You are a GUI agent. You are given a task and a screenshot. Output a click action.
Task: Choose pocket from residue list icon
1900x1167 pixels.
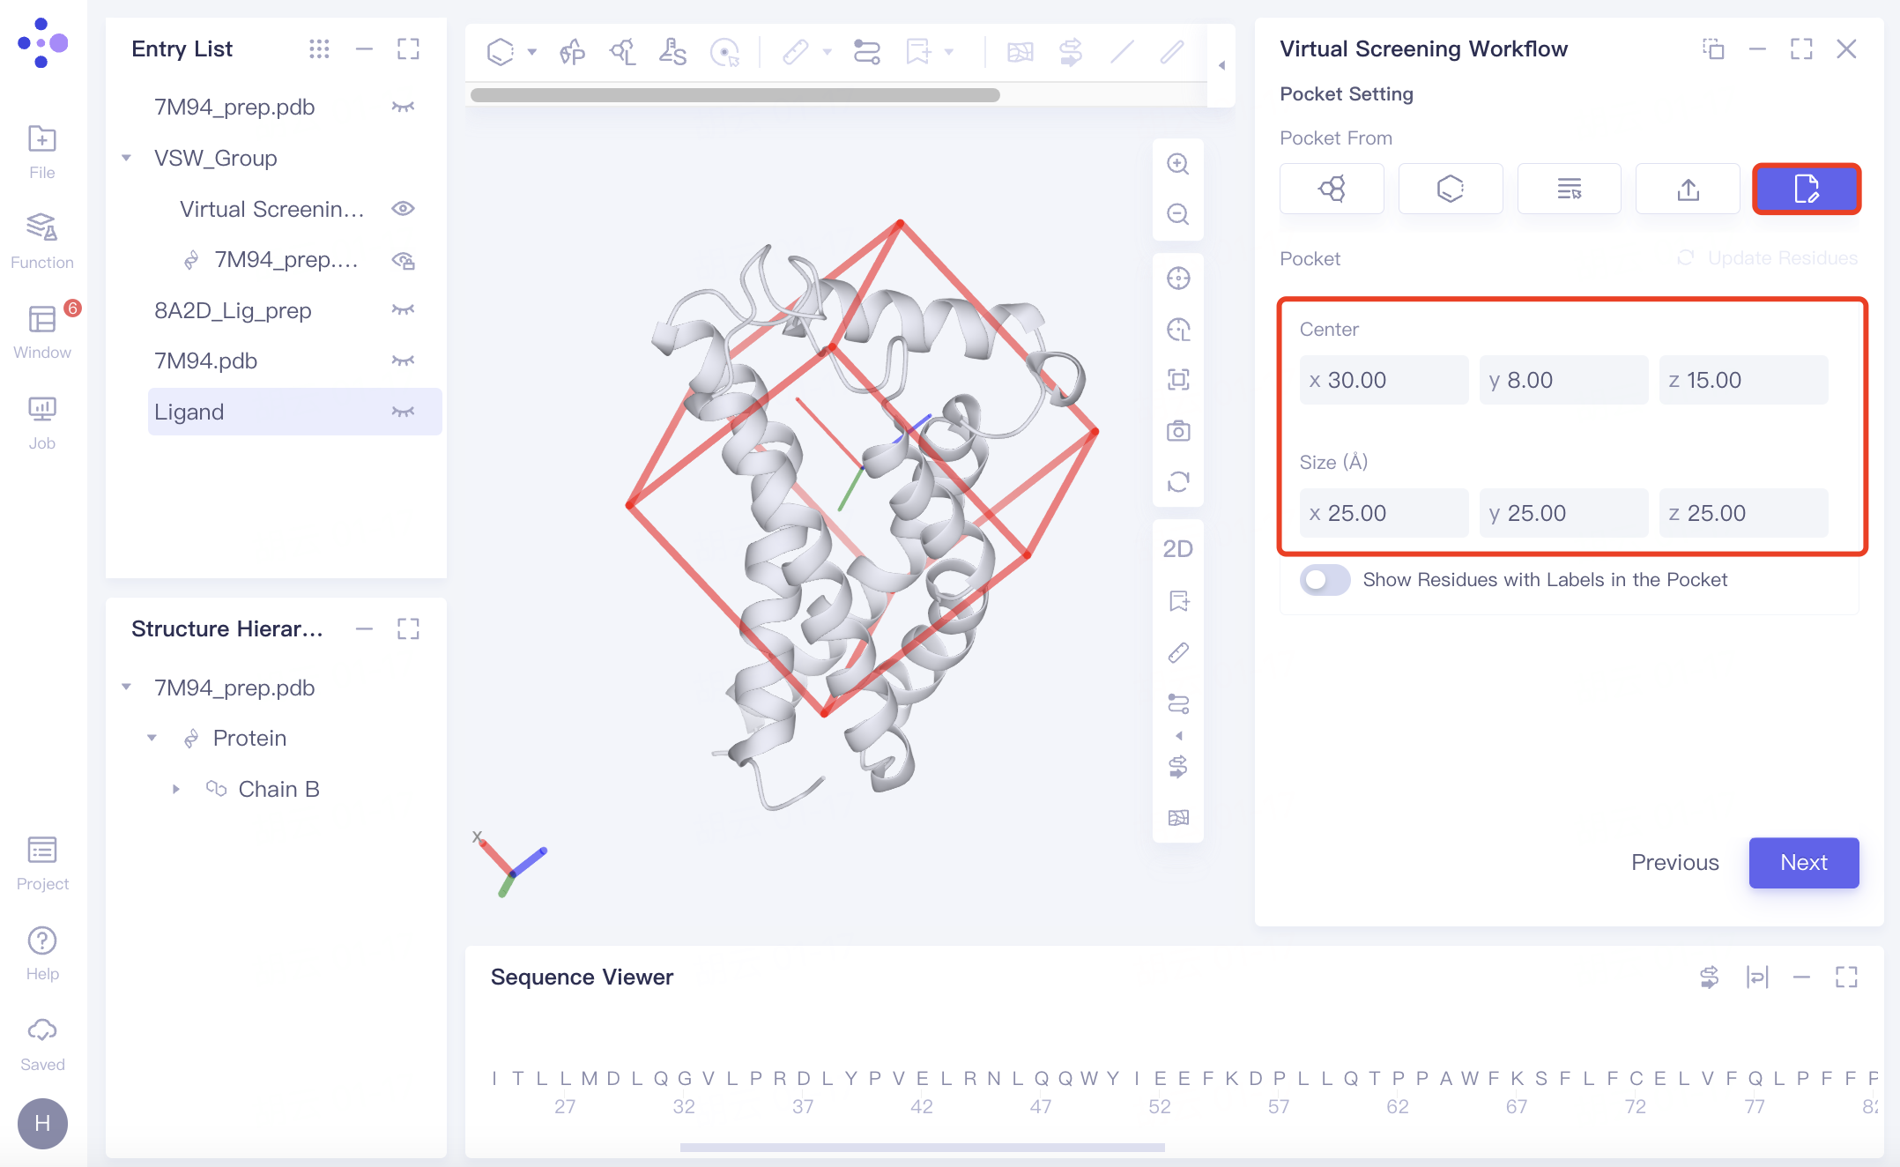pos(1569,189)
